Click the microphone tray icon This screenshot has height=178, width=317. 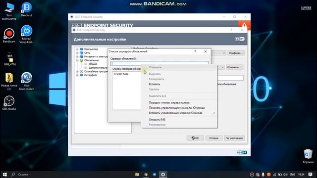tap(263, 175)
